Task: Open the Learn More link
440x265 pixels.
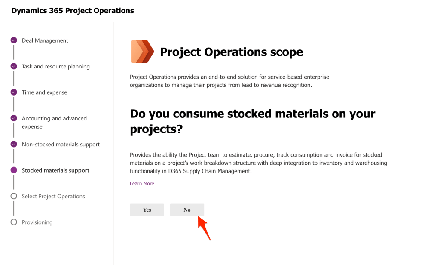Action: (x=142, y=183)
